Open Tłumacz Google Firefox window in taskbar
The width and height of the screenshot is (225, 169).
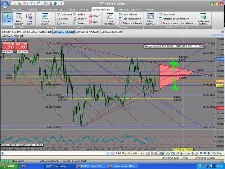coord(122,166)
